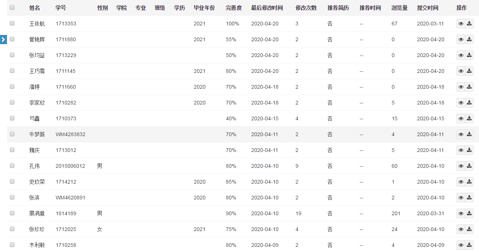
Task: Sort by 最后修改时间 column header
Action: click(x=267, y=8)
